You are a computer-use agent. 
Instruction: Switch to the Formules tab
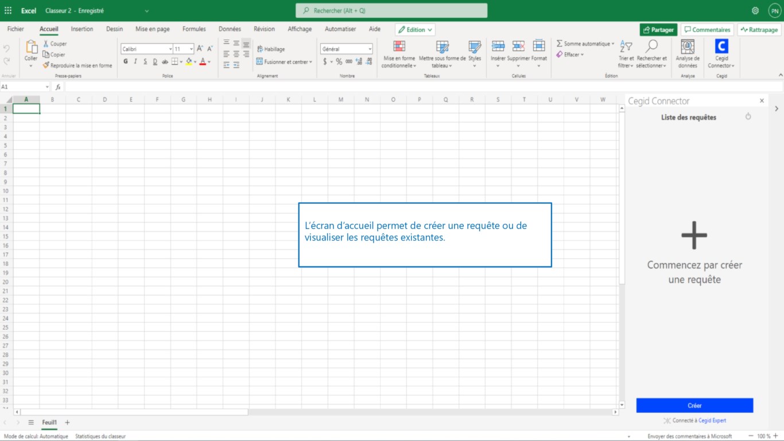pos(194,29)
